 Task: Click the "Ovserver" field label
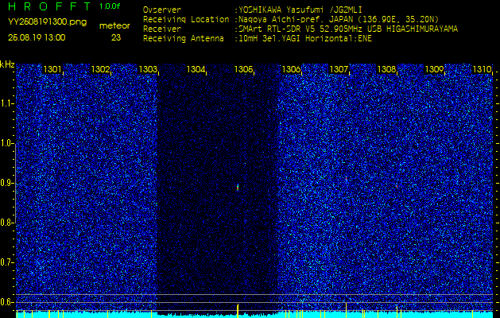tap(162, 10)
